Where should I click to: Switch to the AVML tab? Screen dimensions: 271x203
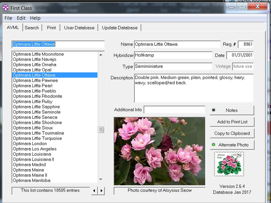13,27
